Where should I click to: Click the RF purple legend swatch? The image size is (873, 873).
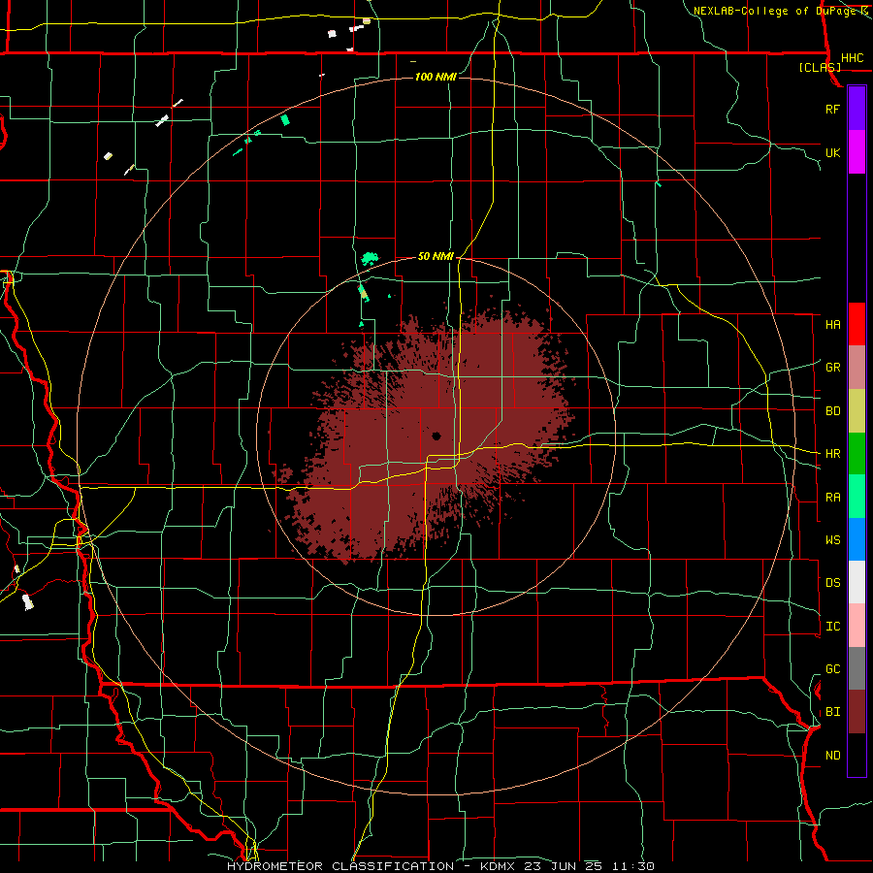click(857, 109)
